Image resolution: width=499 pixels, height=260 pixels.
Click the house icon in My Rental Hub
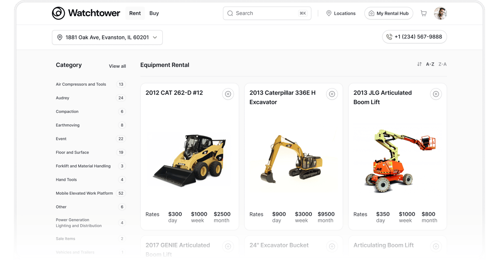[371, 13]
